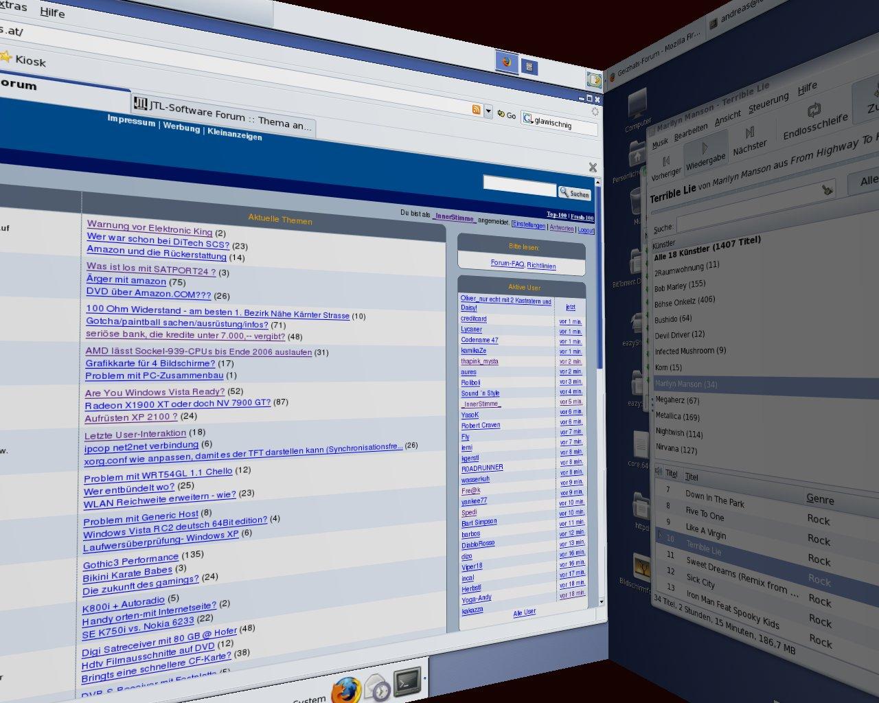
Task: Launch Evolution mail from the bottom panel
Action: click(x=378, y=687)
